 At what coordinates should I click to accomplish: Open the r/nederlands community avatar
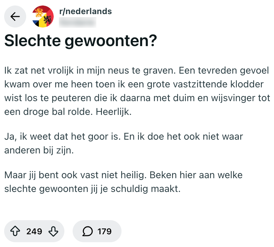[x=43, y=17]
